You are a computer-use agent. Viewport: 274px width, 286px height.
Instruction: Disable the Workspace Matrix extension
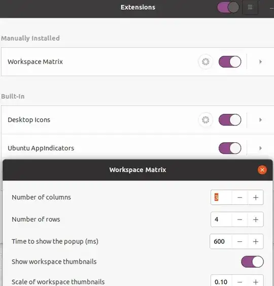click(x=230, y=61)
